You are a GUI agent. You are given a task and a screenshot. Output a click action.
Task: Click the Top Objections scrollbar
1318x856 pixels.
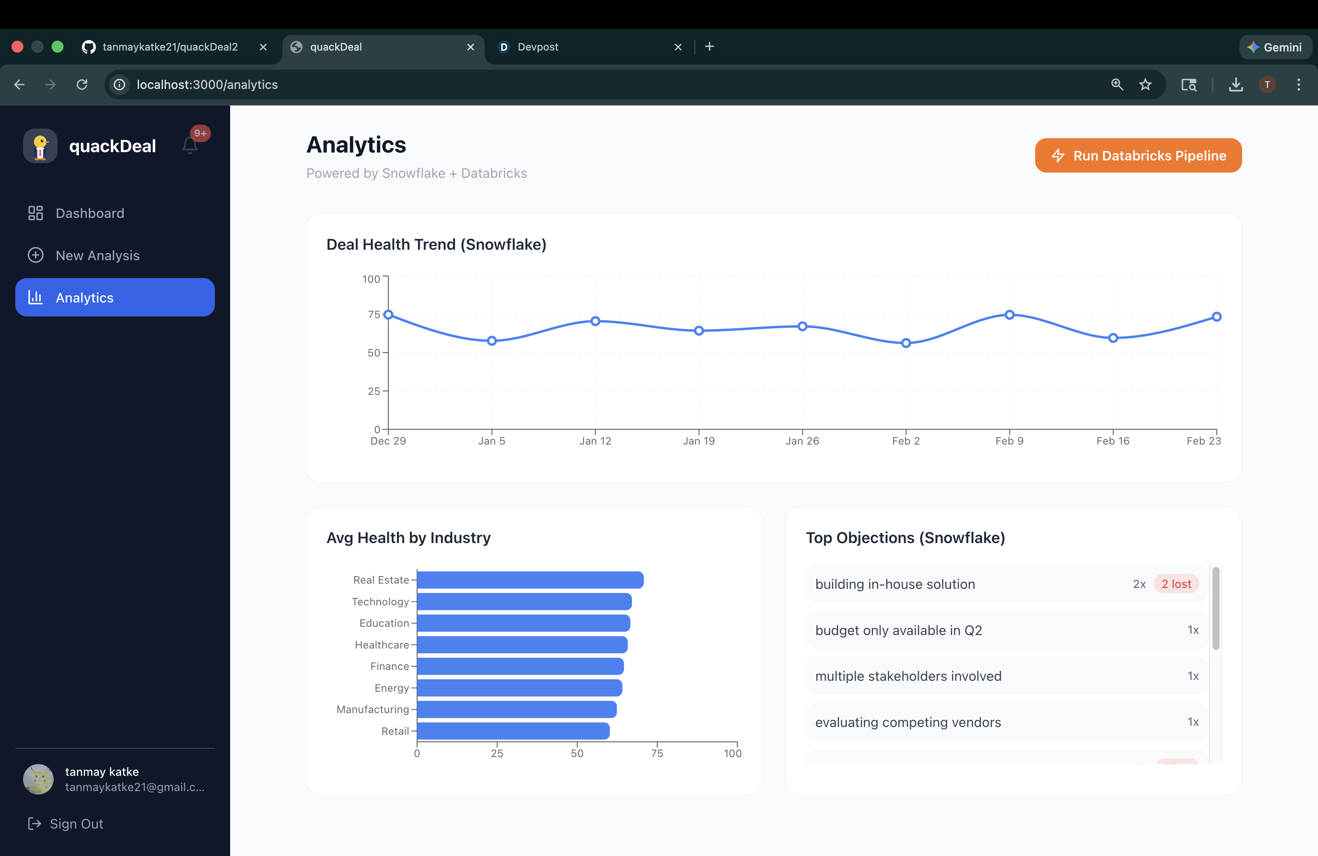(x=1216, y=608)
